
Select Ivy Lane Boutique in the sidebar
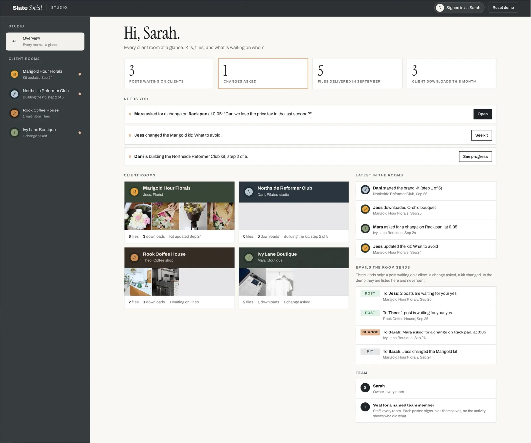click(x=45, y=133)
